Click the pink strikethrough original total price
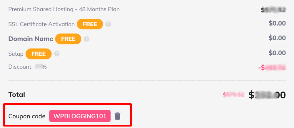This screenshot has width=294, height=128. 233,94
